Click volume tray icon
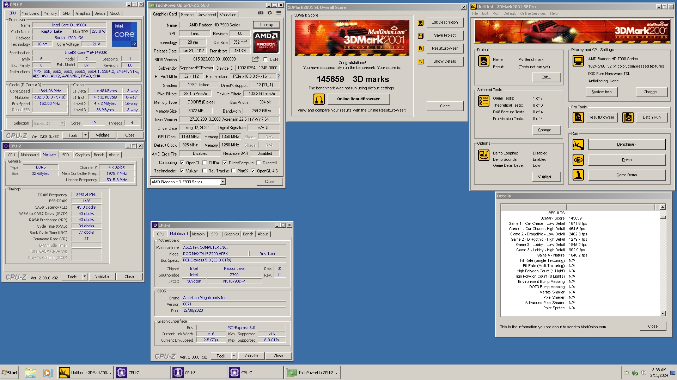 tap(643, 373)
